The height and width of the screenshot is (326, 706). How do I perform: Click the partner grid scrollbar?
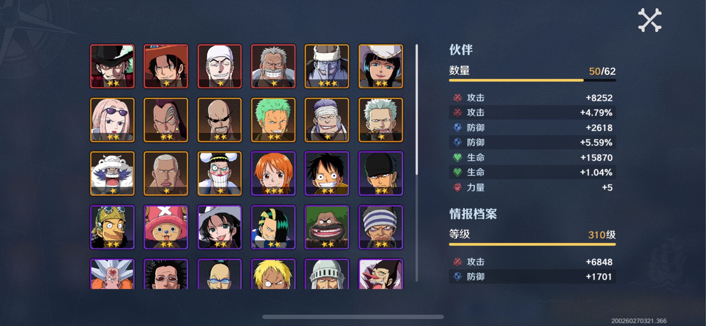click(417, 109)
